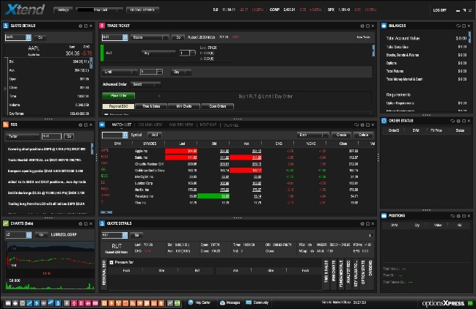
Task: Switch to the HEAT MAP tab
Action: point(208,124)
